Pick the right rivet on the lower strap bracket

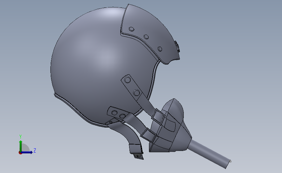tap(122, 116)
